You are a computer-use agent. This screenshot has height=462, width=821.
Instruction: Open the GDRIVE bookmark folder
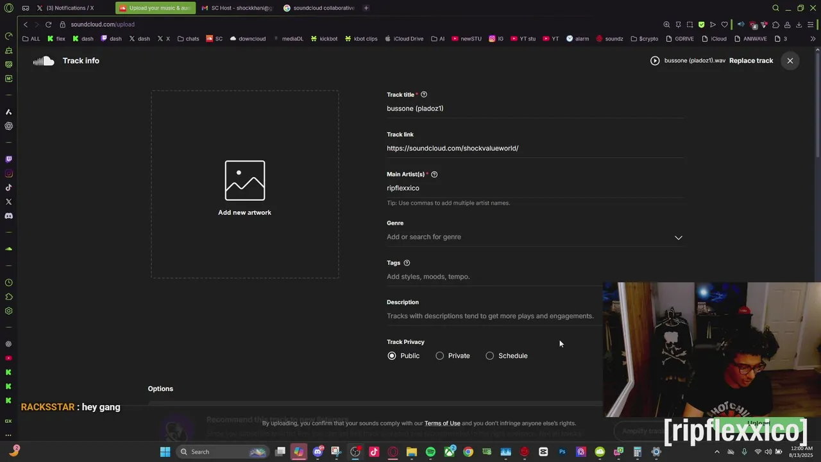[680, 38]
